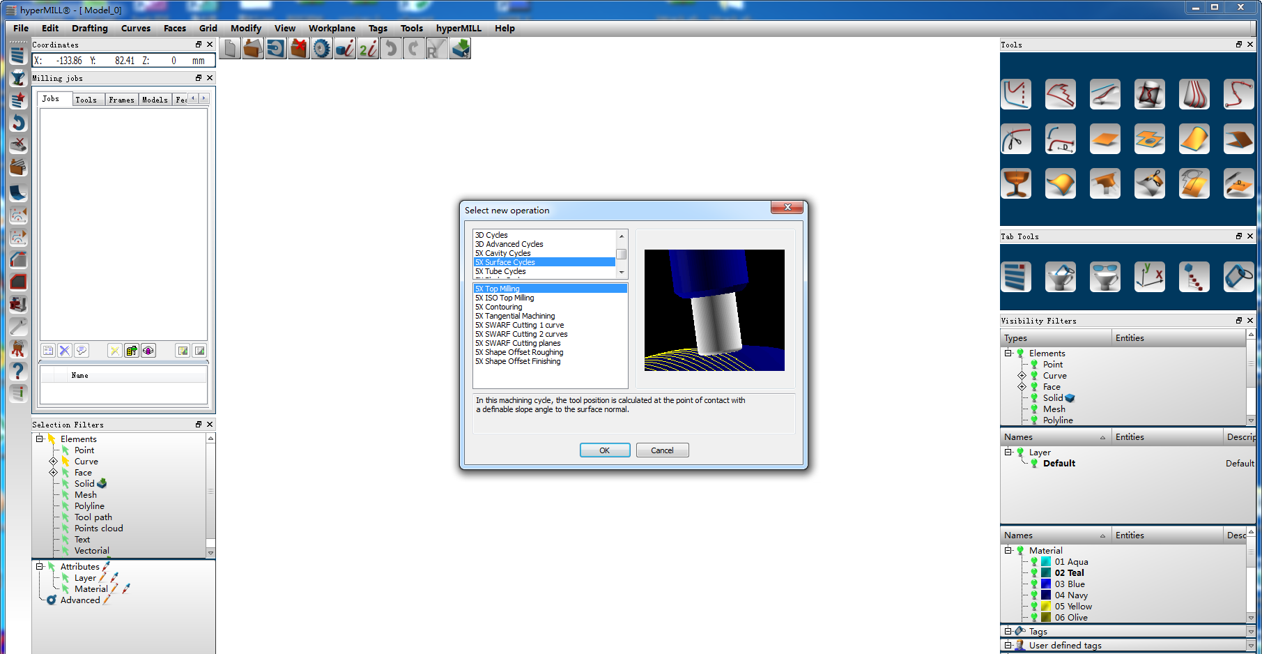This screenshot has width=1262, height=654.
Task: Click the sketch curve tool in Tools panel
Action: click(x=1016, y=94)
